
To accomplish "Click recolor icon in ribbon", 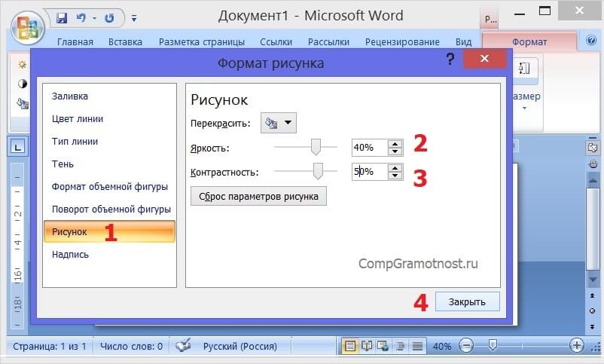I will (x=23, y=103).
